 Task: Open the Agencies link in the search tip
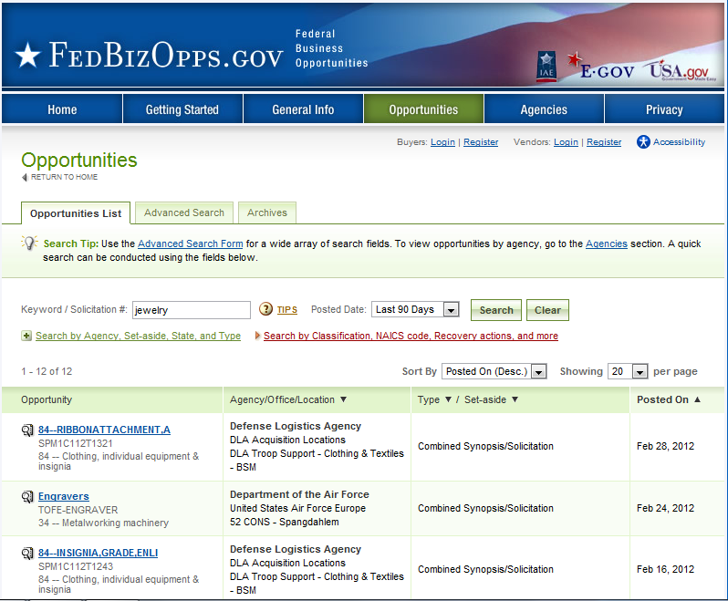(606, 244)
